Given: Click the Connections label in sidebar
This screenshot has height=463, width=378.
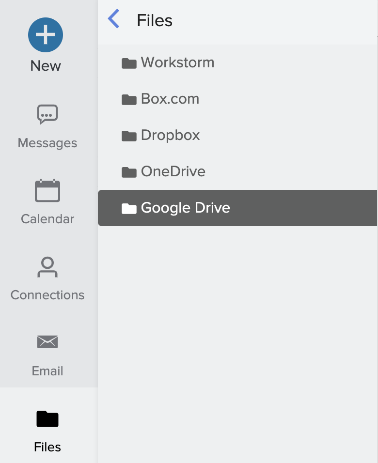Looking at the screenshot, I should point(47,295).
